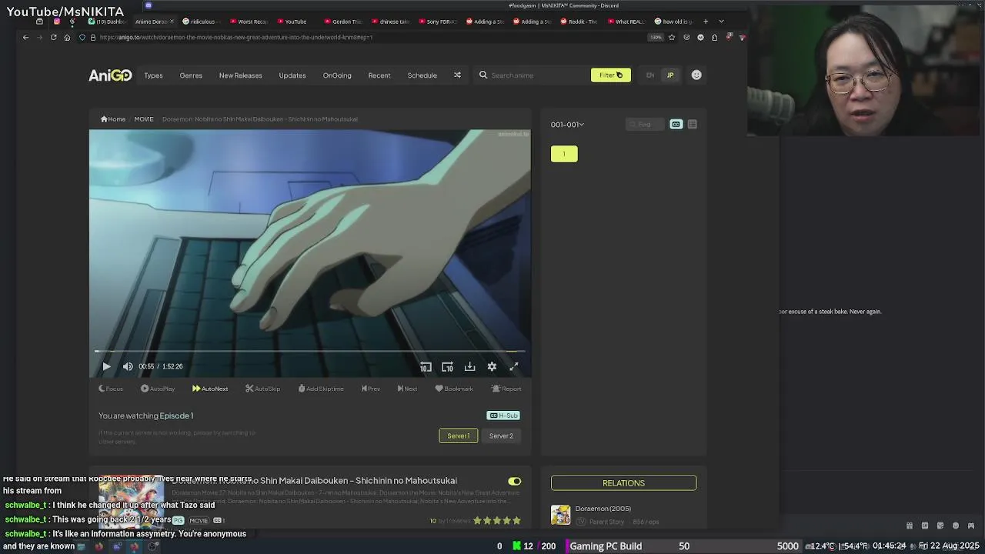This screenshot has width=985, height=554.
Task: Skip forward 10 seconds in video
Action: coord(447,367)
